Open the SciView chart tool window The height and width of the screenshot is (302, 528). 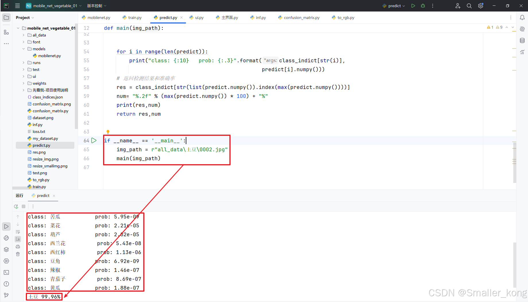(x=522, y=52)
